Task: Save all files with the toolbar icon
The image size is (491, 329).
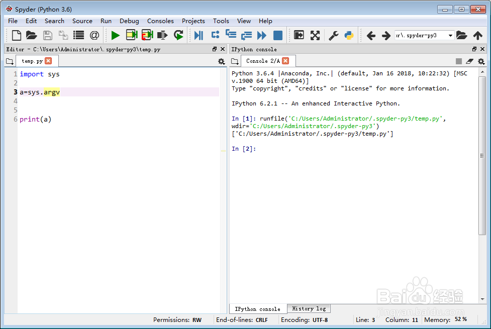Action: tap(63, 35)
